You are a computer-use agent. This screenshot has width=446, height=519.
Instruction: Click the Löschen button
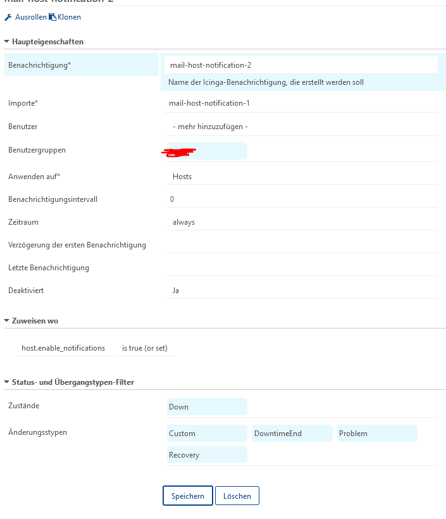pos(237,496)
